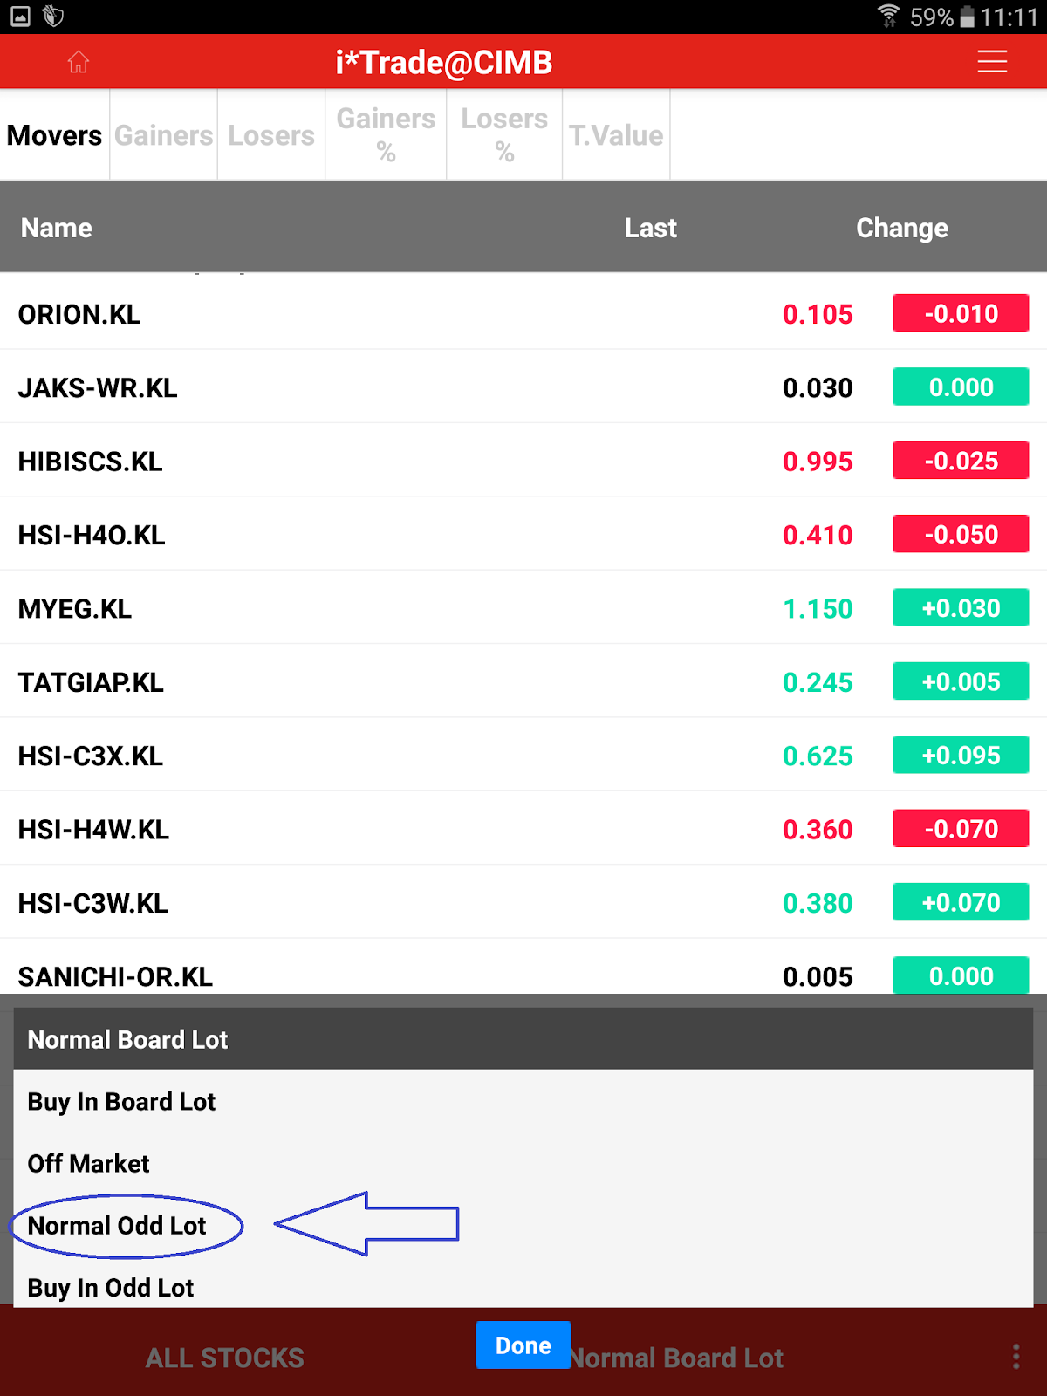The width and height of the screenshot is (1047, 1396).
Task: Pick Off Market from the list
Action: pos(88,1164)
